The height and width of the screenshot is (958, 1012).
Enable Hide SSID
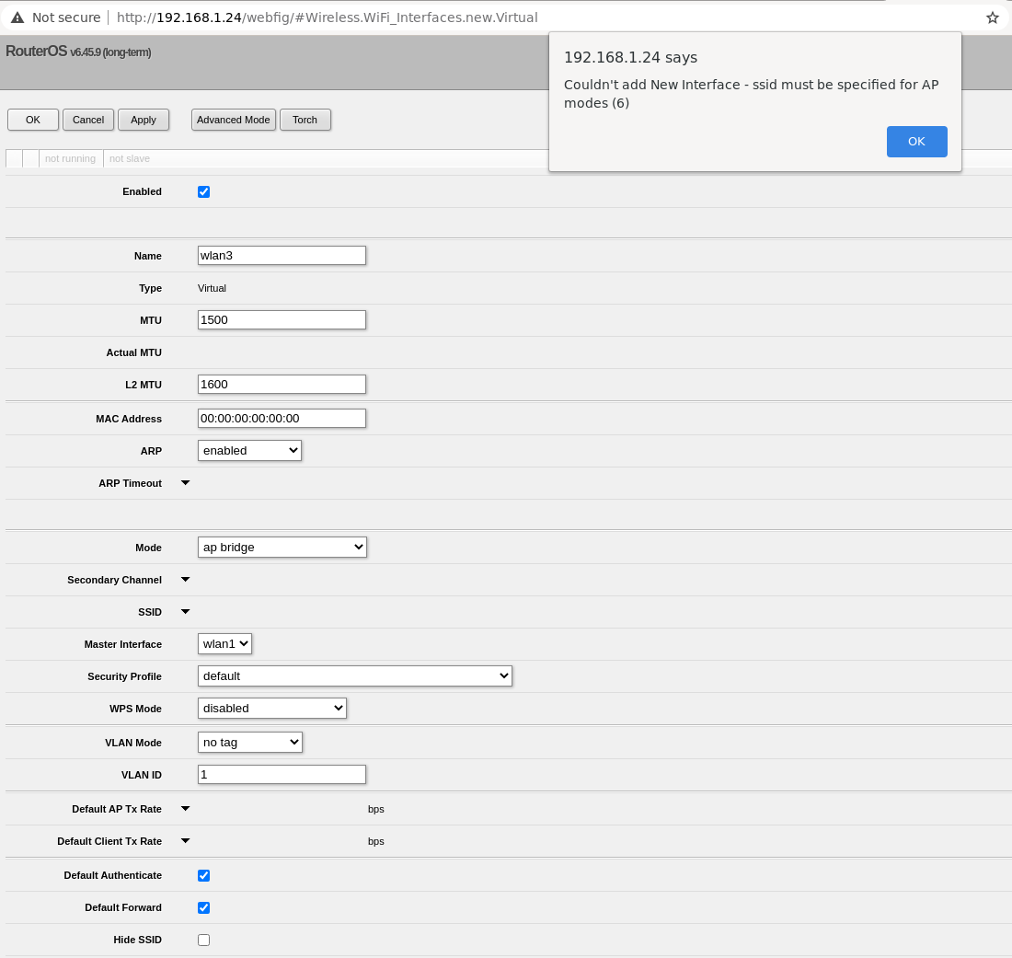(203, 940)
